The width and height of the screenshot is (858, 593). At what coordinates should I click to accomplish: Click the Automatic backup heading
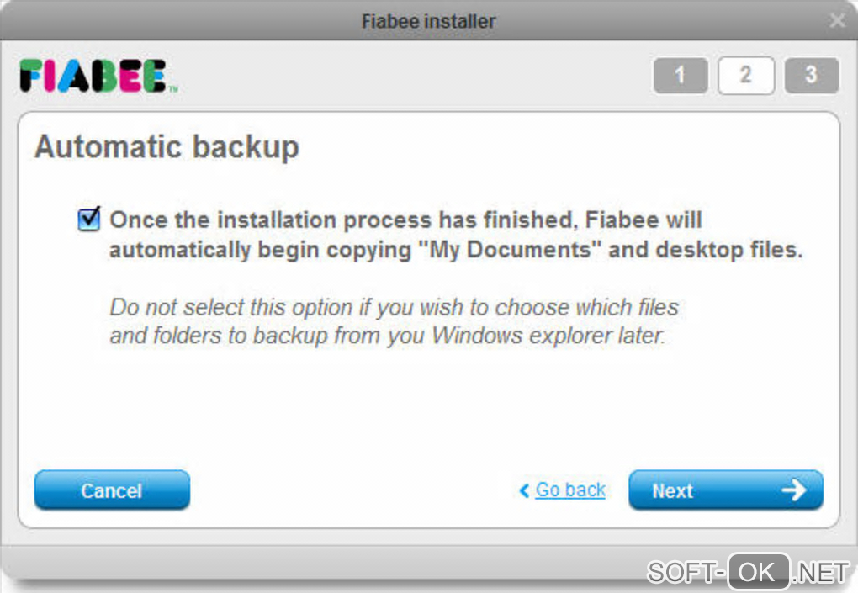(167, 147)
